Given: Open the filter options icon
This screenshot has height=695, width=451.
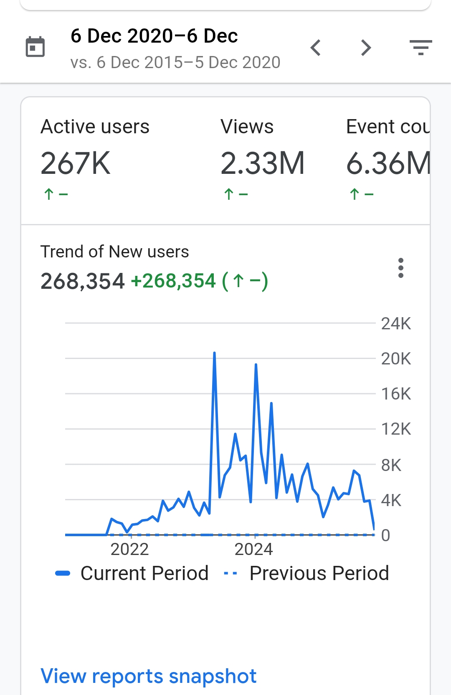Looking at the screenshot, I should pyautogui.click(x=421, y=48).
